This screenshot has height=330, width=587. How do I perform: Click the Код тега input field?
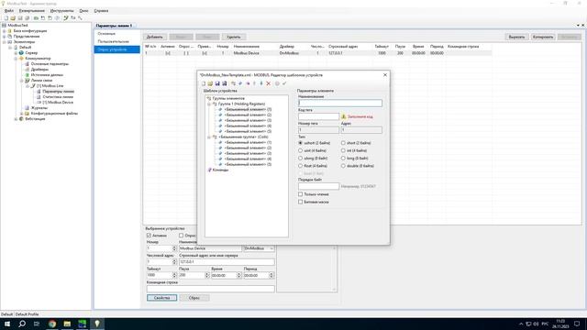tap(318, 116)
